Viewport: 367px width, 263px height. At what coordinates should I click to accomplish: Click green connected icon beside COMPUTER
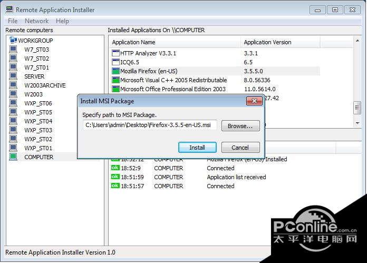(x=13, y=157)
